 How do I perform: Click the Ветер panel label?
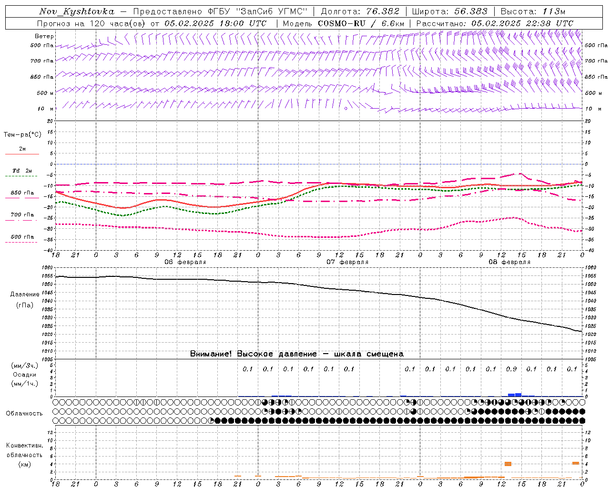pyautogui.click(x=44, y=36)
